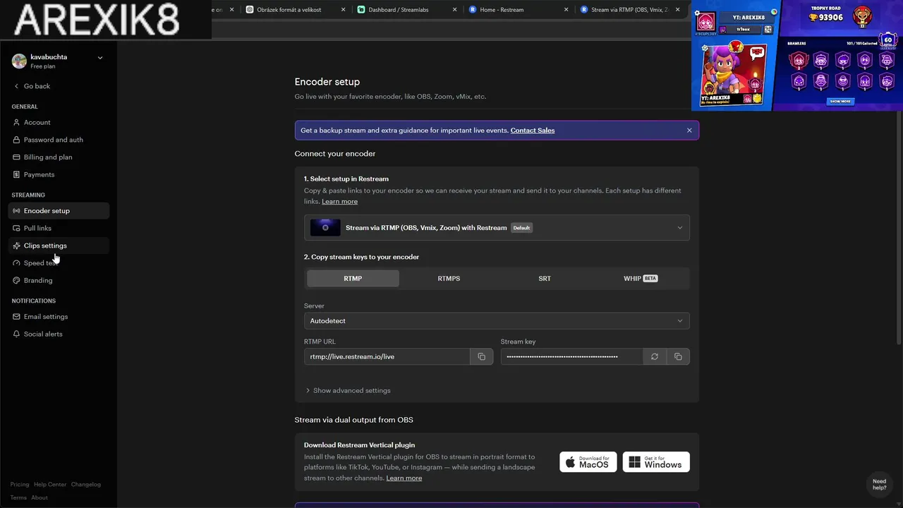This screenshot has width=903, height=508.
Task: Open Billing and plan page
Action: coord(59,157)
